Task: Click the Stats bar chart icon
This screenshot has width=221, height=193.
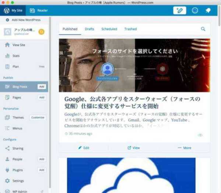Action: pos(7,56)
